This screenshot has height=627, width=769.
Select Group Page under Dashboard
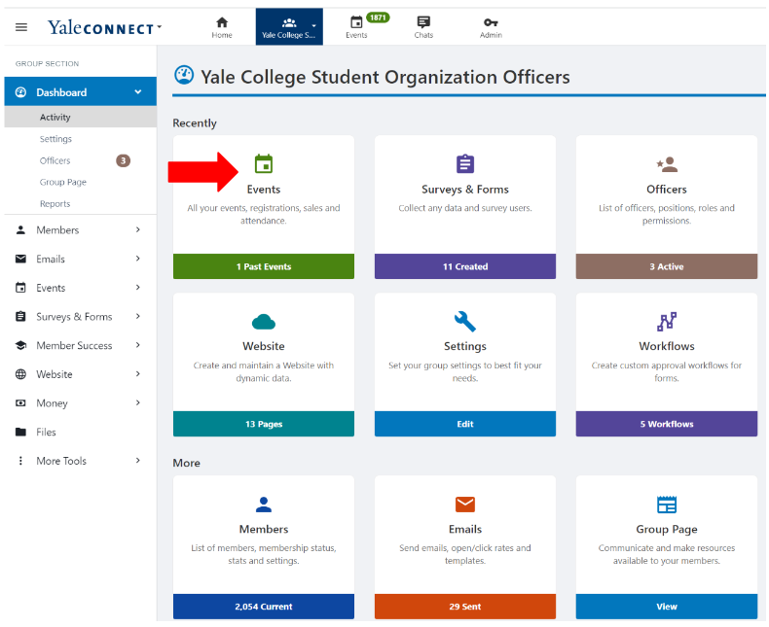62,182
